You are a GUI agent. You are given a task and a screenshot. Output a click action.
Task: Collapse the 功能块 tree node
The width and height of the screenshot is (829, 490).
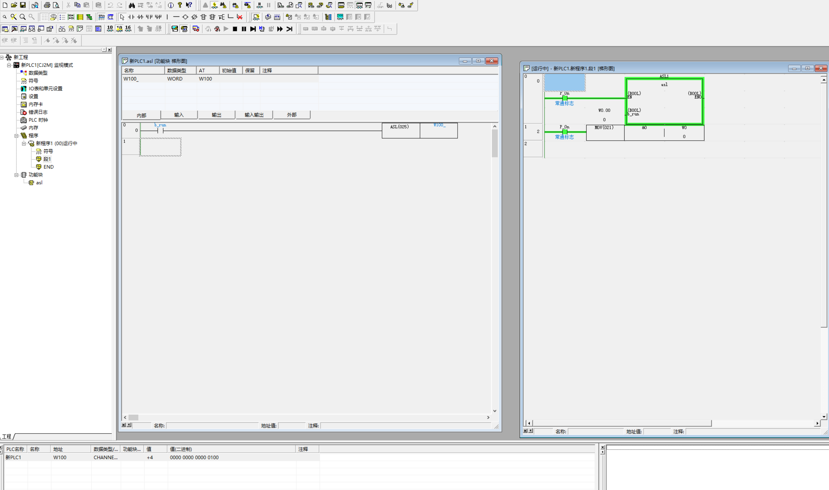16,175
